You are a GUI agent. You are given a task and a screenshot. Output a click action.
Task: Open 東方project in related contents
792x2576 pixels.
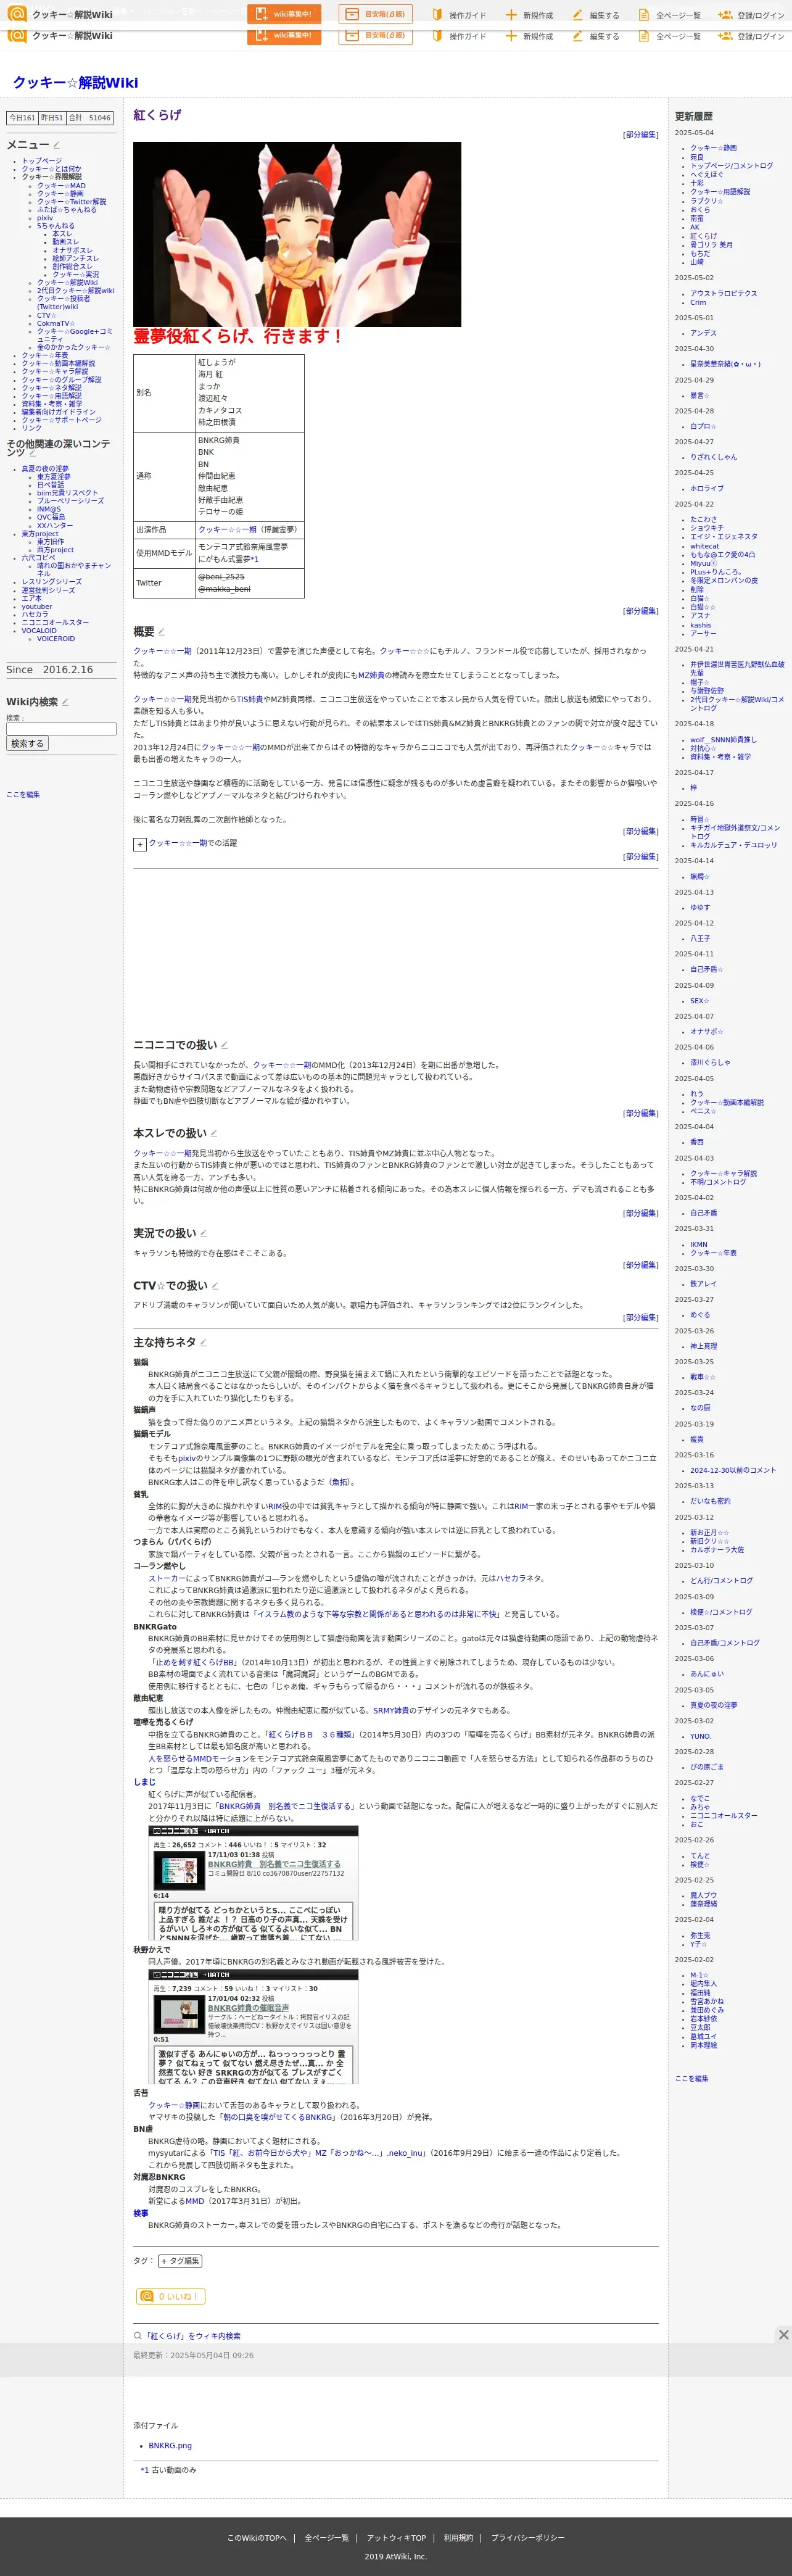coord(40,534)
